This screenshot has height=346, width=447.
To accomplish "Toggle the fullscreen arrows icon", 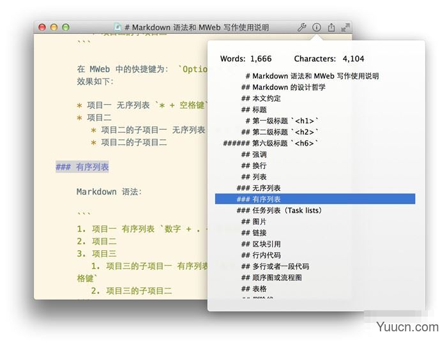I will [x=345, y=27].
